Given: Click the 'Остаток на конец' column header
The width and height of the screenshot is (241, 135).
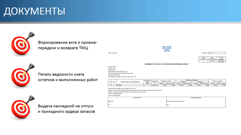Looking at the screenshot, I should (217, 81).
